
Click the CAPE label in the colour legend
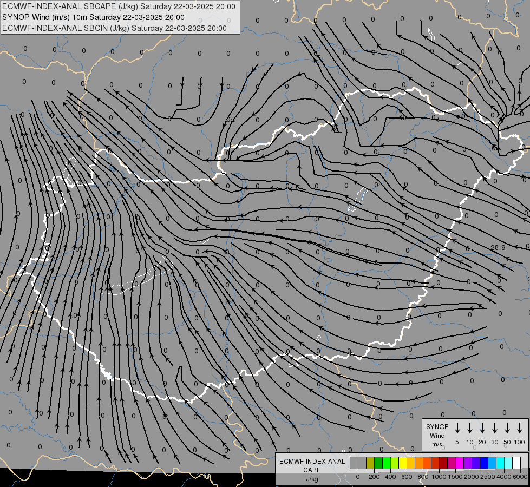point(312,470)
